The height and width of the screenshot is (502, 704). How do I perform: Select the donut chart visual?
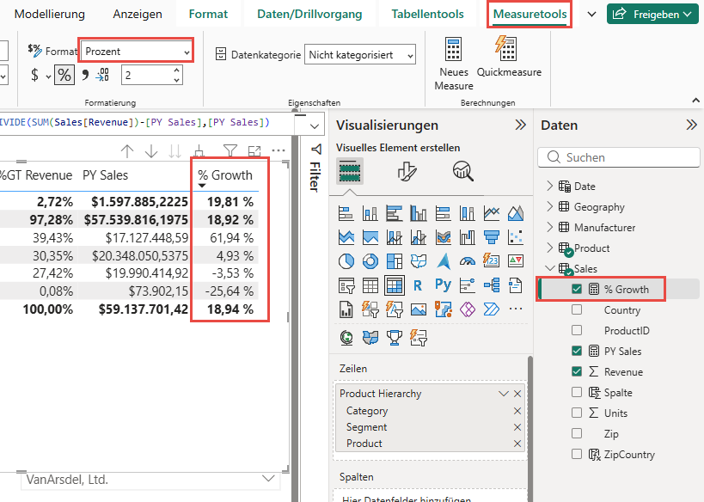pyautogui.click(x=370, y=260)
